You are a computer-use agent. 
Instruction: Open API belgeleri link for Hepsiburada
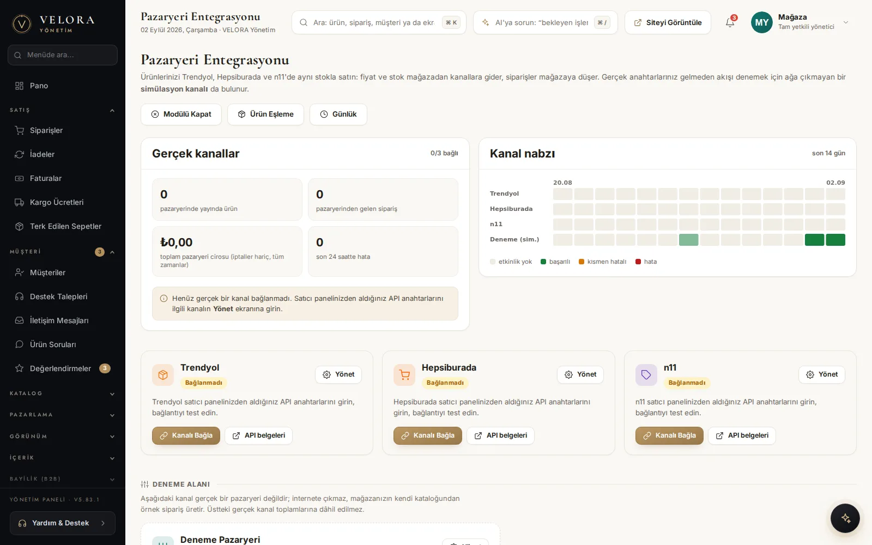click(x=500, y=435)
